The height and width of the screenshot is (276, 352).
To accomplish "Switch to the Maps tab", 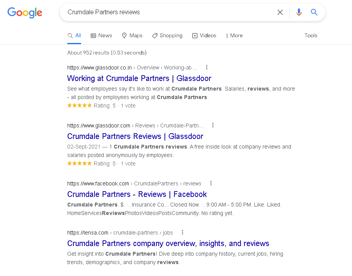I will (x=132, y=35).
